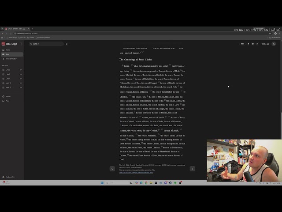Open the Chrome apps grid shortcut
282x212 pixels.
2,38
